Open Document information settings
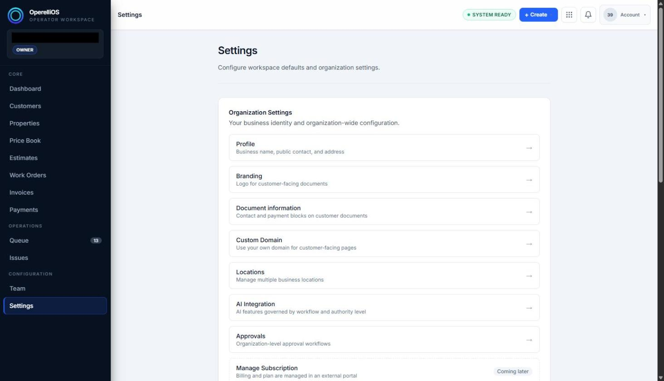The image size is (664, 381). [x=384, y=211]
